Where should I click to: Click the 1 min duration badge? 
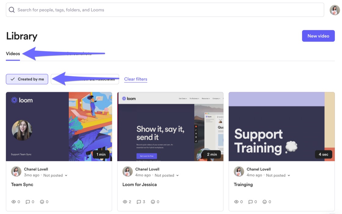click(x=101, y=154)
